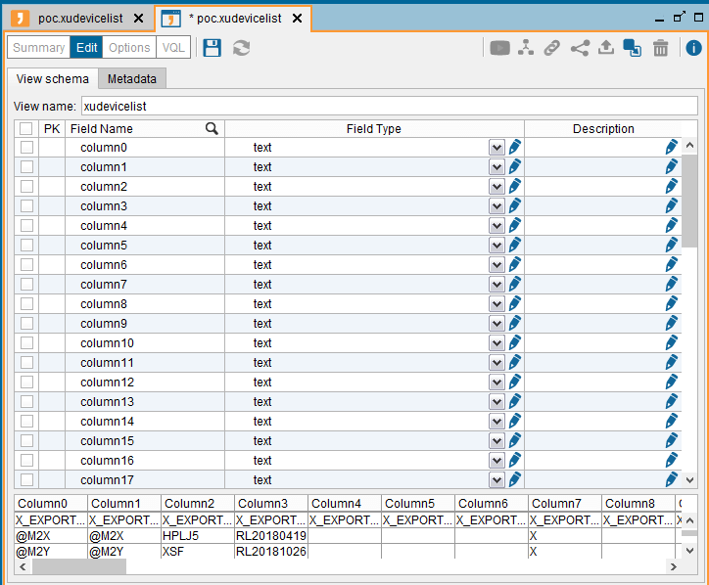709x585 pixels.
Task: Click the Column3 preview header
Action: 271,503
